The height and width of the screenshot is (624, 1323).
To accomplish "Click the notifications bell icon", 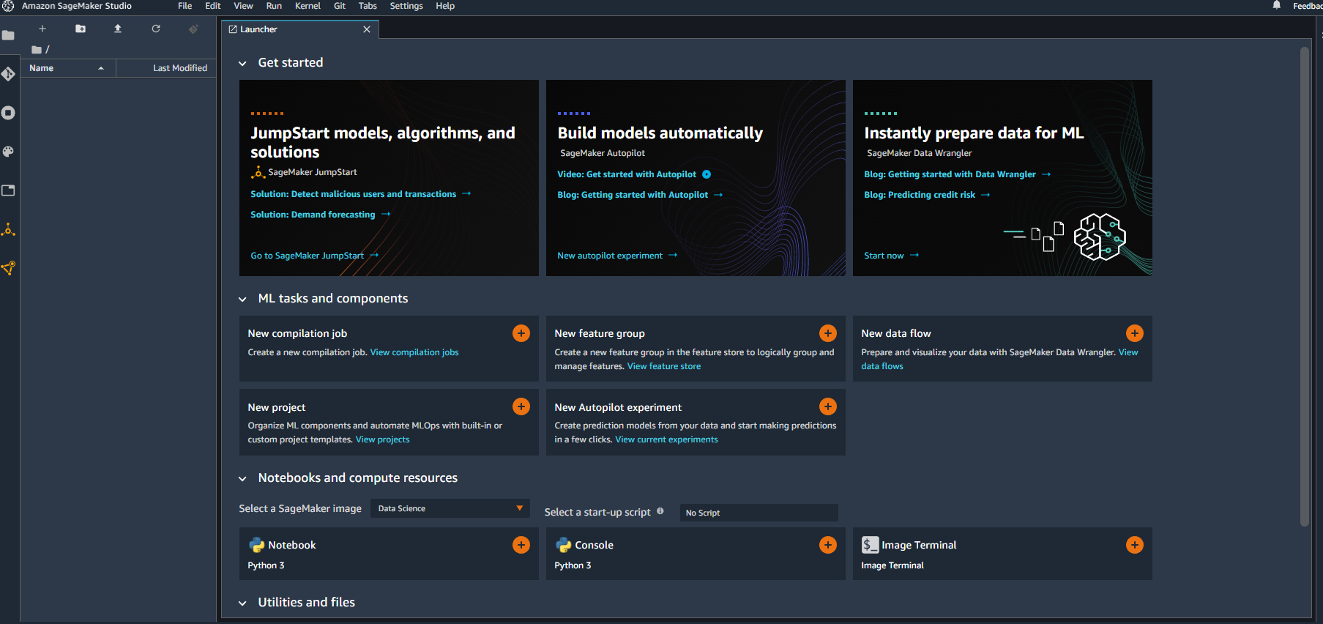I will pyautogui.click(x=1276, y=5).
